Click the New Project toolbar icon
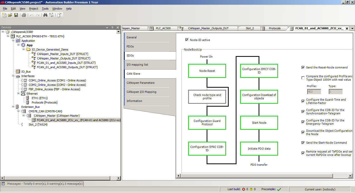The image size is (355, 193). tap(4, 15)
